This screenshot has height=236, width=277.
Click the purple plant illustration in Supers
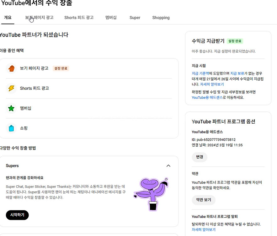click(151, 194)
